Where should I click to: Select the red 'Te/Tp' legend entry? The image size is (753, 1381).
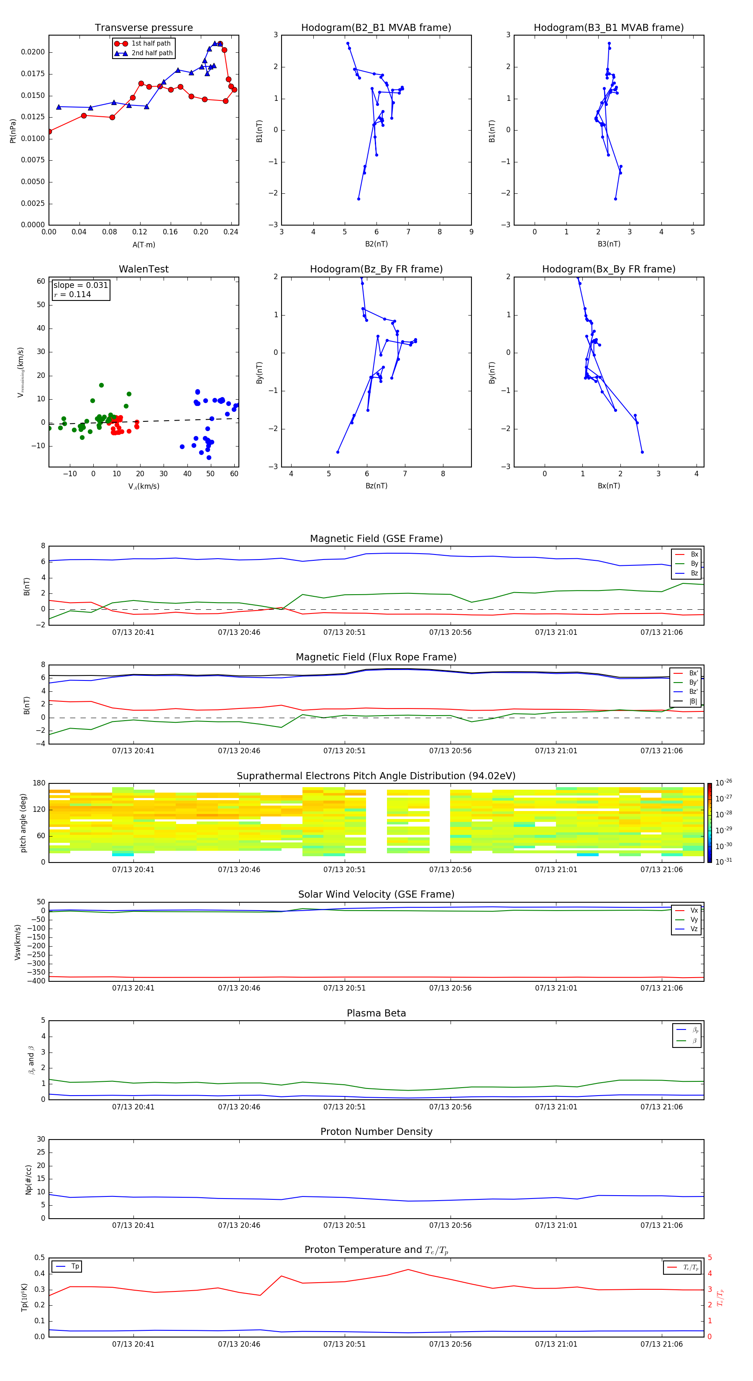(x=683, y=1267)
